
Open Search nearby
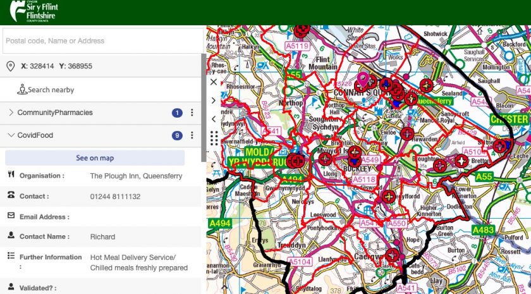[x=46, y=90]
